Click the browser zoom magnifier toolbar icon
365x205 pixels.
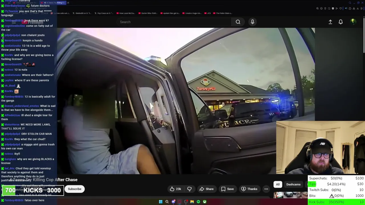click(x=317, y=9)
